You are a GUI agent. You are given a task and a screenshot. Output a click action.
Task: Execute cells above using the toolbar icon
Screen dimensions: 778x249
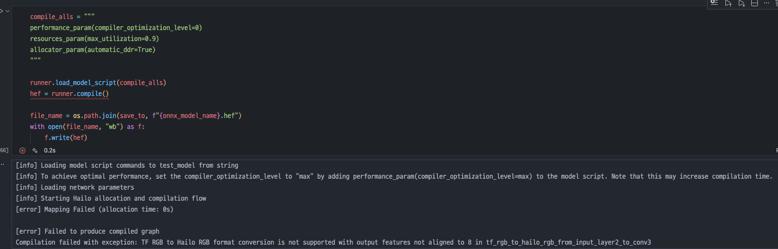click(x=728, y=3)
